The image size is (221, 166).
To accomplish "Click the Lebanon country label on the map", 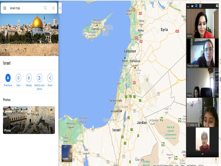I will 130,51.
